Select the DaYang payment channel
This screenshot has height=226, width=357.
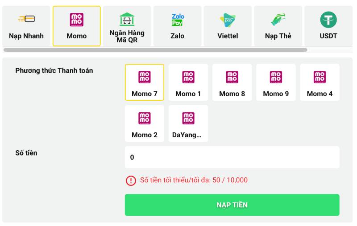click(188, 123)
